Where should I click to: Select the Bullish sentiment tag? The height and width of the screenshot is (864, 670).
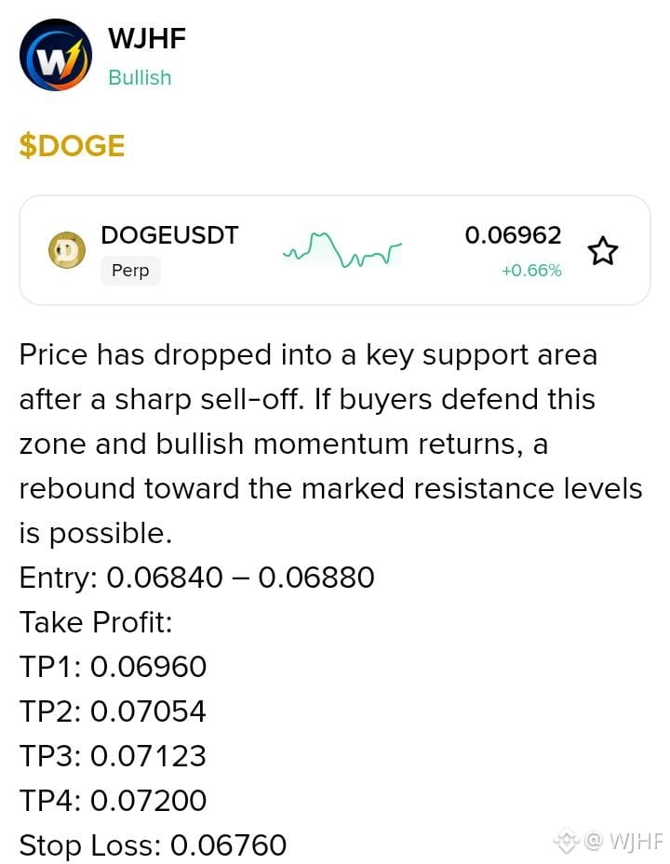coord(140,78)
